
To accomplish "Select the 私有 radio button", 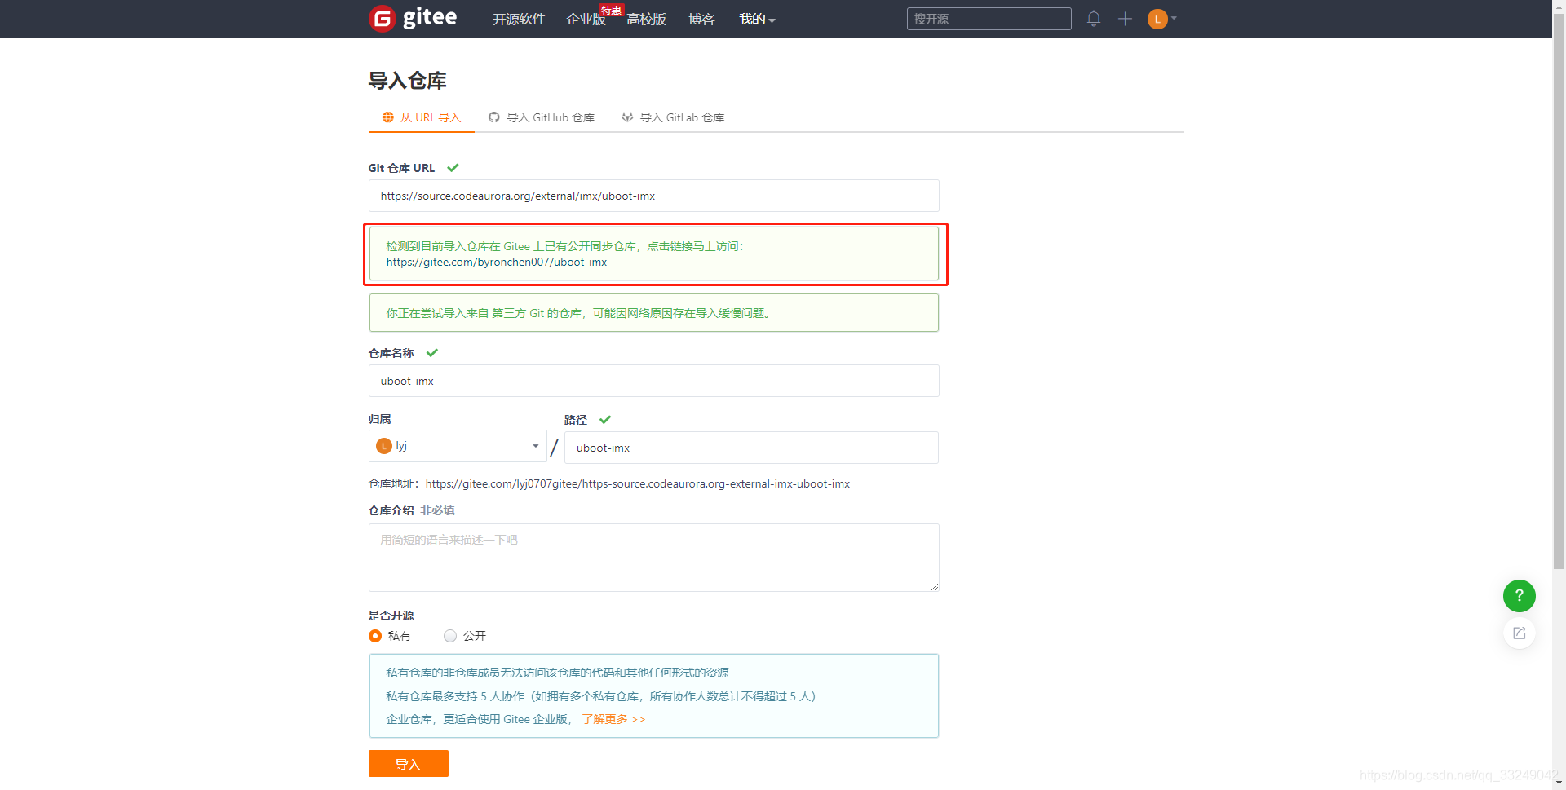I will 375,636.
